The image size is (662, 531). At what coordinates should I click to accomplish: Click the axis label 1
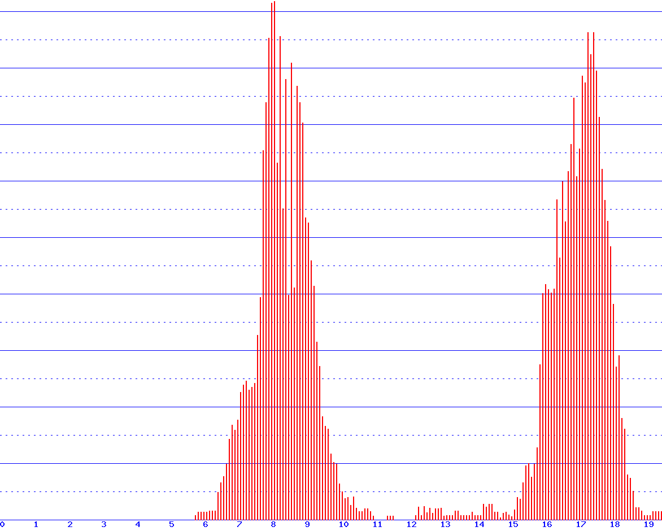pos(36,525)
